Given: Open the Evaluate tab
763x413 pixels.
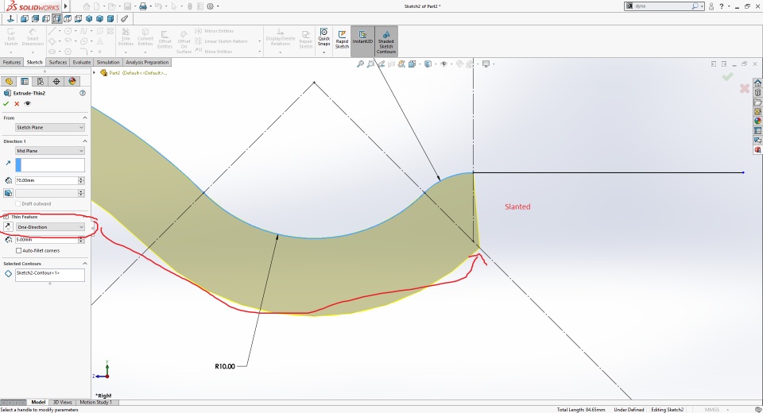Looking at the screenshot, I should [82, 62].
